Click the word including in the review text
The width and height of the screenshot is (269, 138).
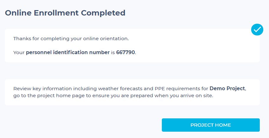point(82,88)
